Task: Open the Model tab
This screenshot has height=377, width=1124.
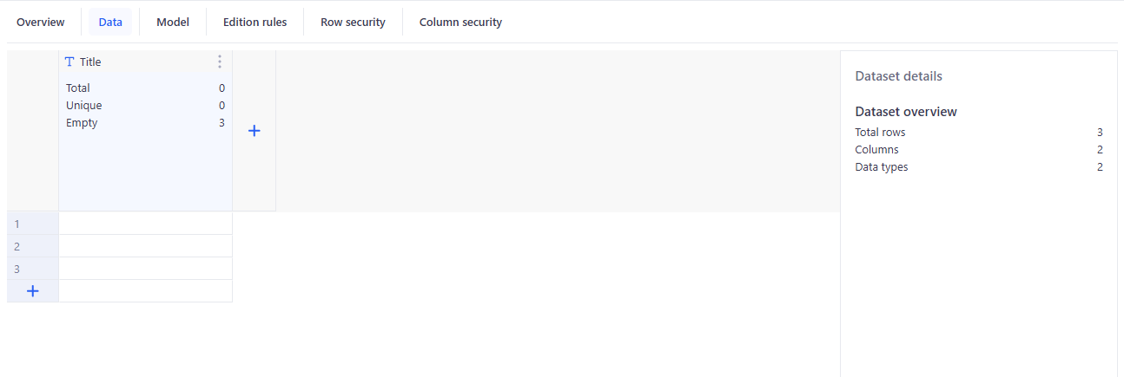Action: tap(173, 23)
